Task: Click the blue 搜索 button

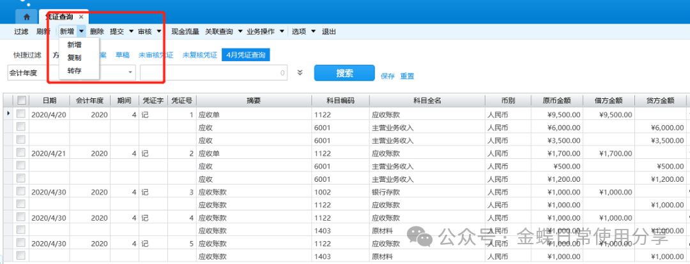Action: point(344,73)
